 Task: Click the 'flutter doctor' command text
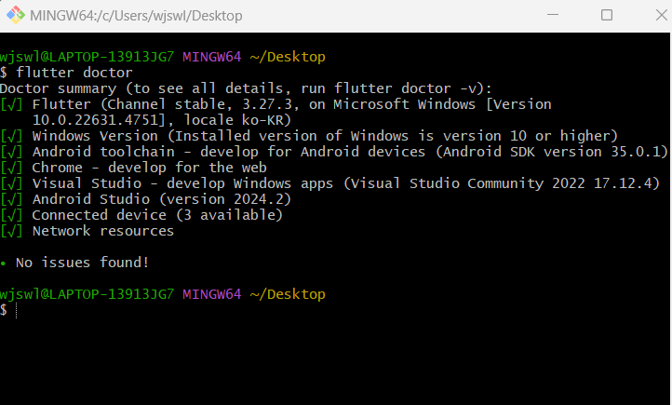74,73
